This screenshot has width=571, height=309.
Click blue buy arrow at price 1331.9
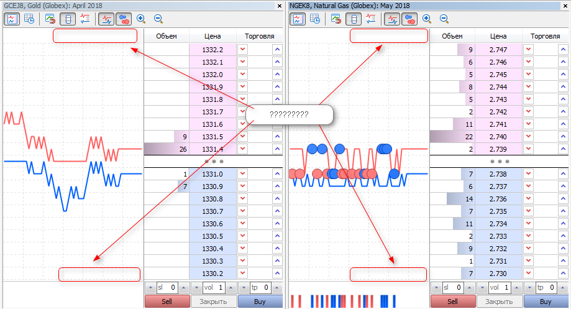278,86
